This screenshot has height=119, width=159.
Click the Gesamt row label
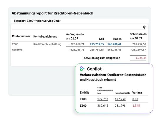[17, 50]
